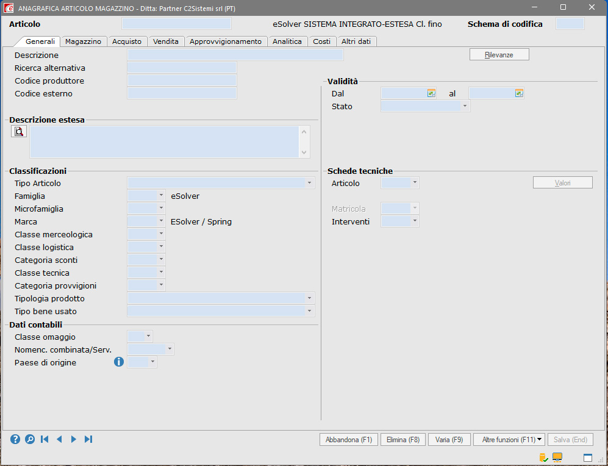Click the Rilevanze button
This screenshot has width=608, height=466.
click(x=499, y=55)
